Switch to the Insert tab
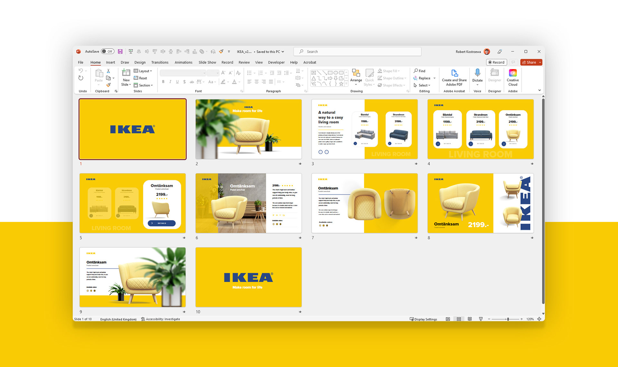 110,62
